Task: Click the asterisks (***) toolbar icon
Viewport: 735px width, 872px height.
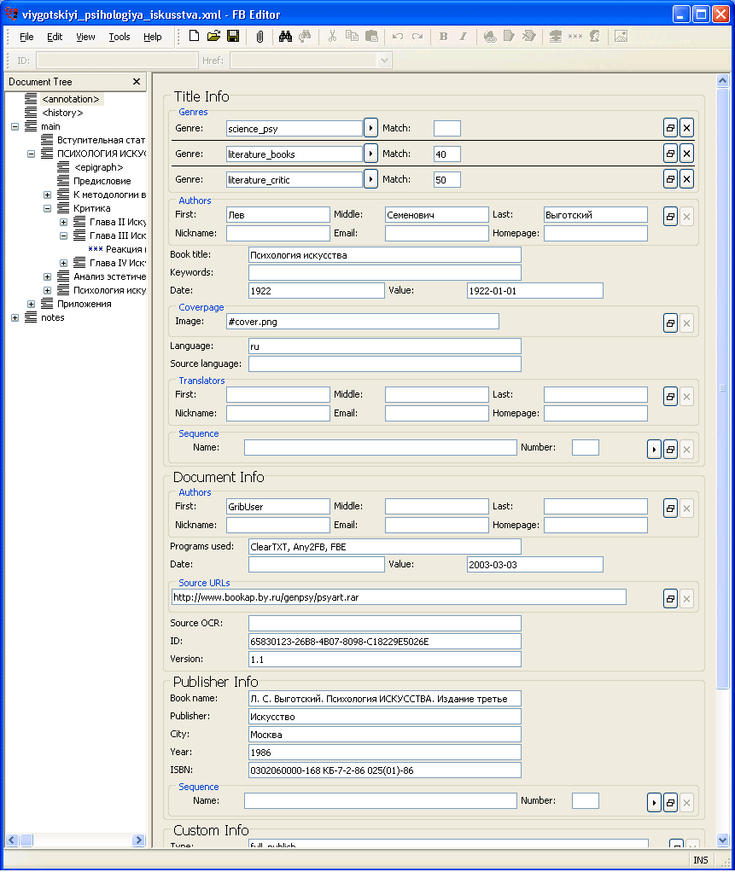Action: pyautogui.click(x=575, y=37)
